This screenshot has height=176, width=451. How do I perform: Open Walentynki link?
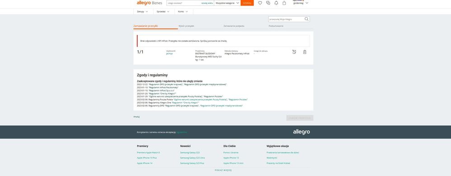pos(272,158)
